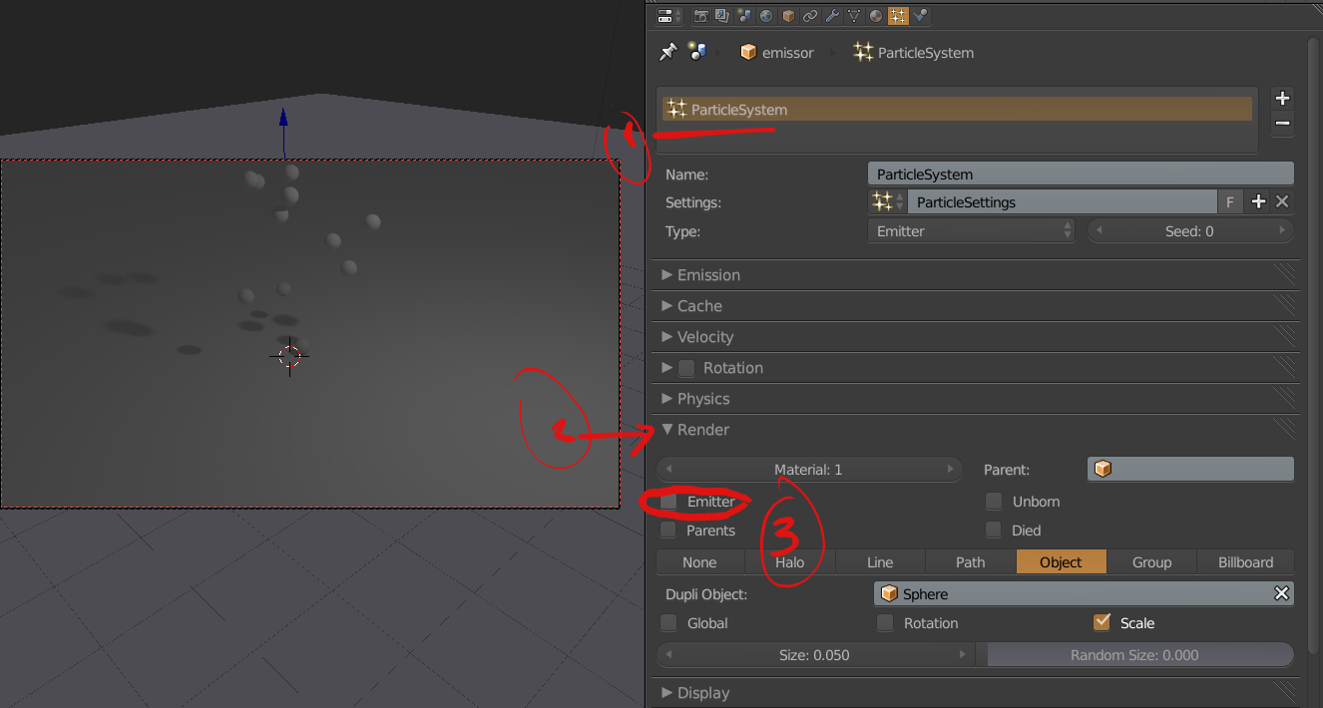Edit the particle system Name field
1323x708 pixels.
click(x=1081, y=175)
